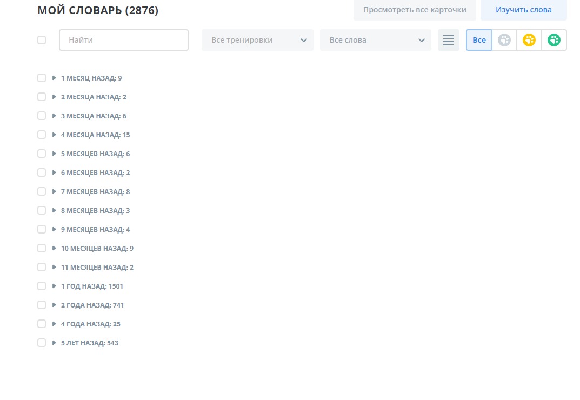
Task: Tick the select-all checkbox beside search
Action: pos(42,40)
